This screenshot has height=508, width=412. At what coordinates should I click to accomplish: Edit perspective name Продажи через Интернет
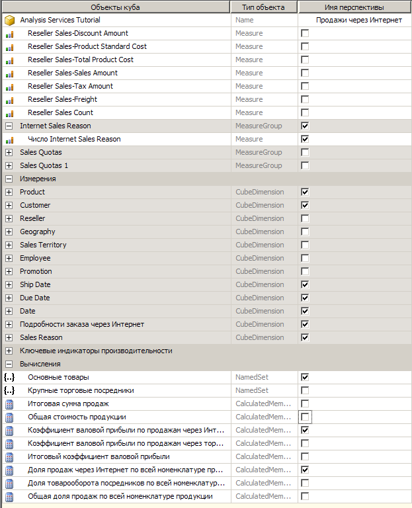[x=359, y=20]
